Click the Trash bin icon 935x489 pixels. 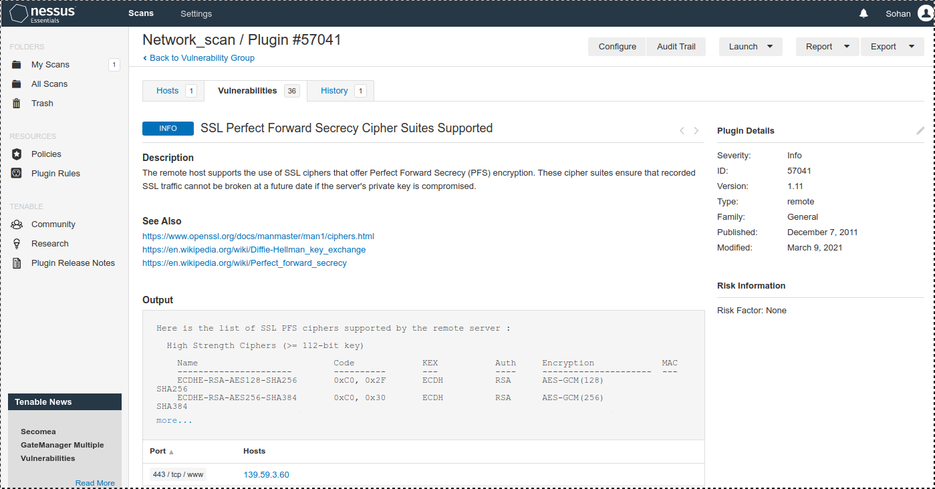coord(17,104)
